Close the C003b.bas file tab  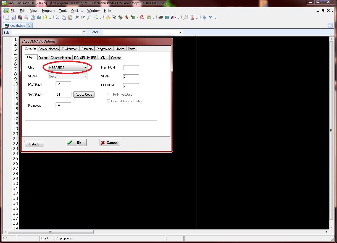click(x=29, y=25)
